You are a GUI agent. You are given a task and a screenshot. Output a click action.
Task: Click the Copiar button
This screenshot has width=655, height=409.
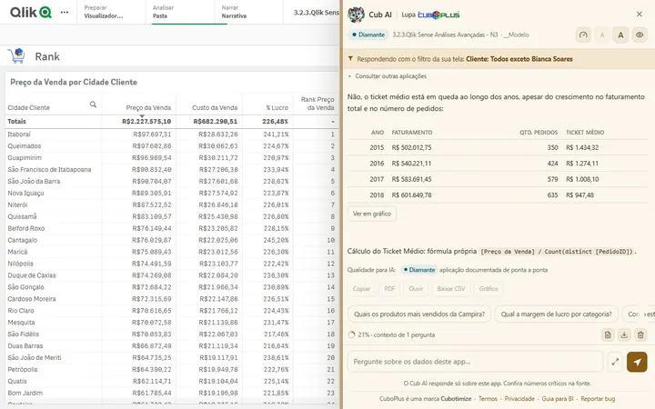[361, 289]
